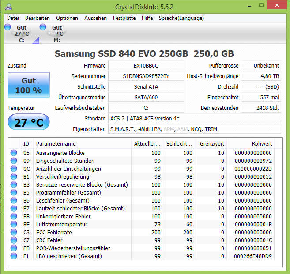Image resolution: width=290 pixels, height=274 pixels.
Task: Click status orb of Ausrangierte Blöcke row
Action: [x=14, y=153]
